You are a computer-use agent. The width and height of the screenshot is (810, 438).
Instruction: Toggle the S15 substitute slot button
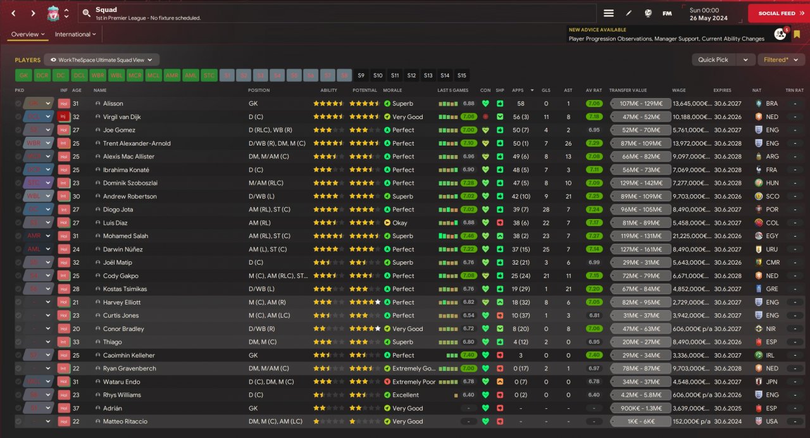coord(462,75)
